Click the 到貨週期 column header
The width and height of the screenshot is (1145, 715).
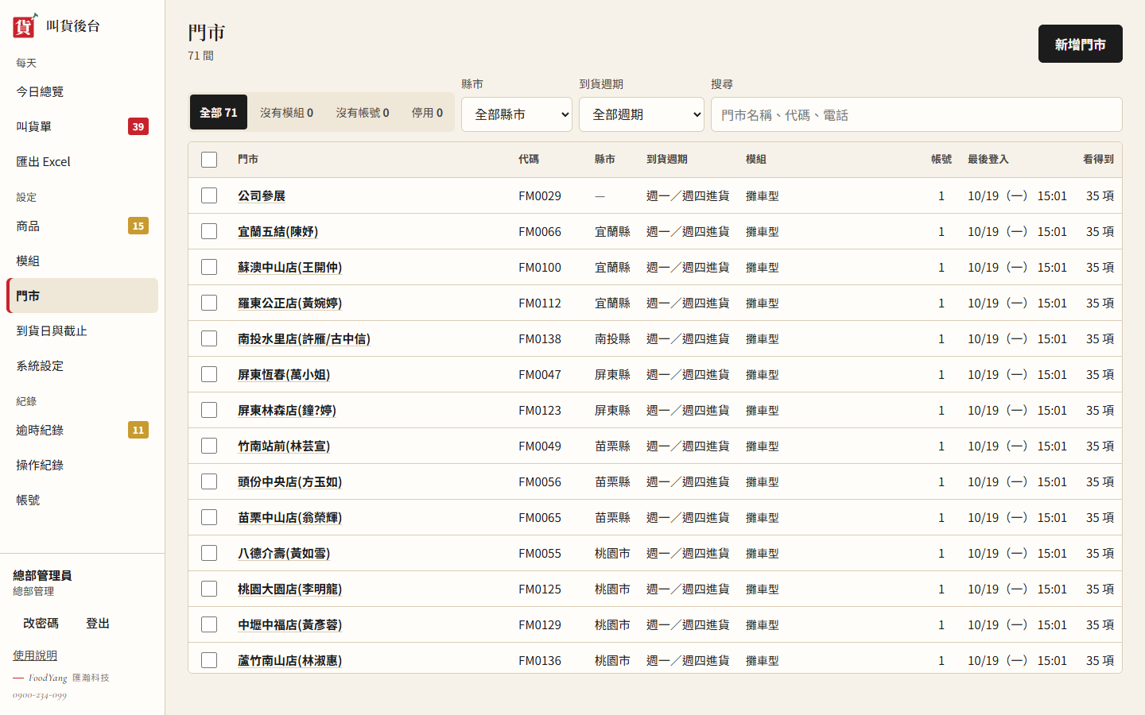point(667,159)
